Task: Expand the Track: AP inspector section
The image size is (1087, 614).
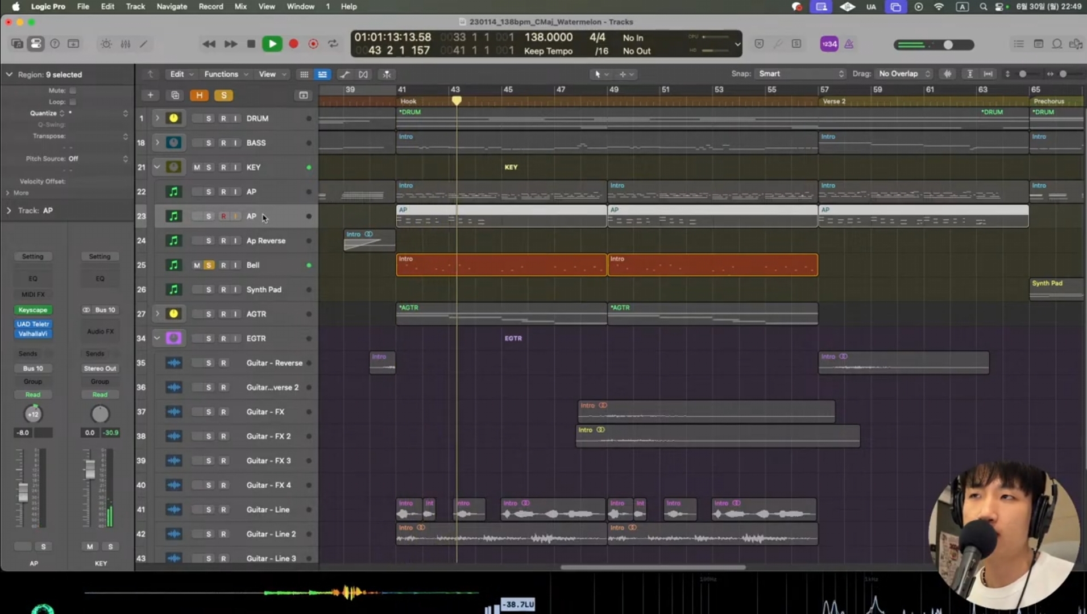Action: [9, 210]
